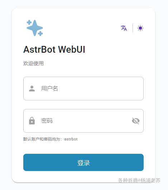Screen dimensions: 168x190
Task: Click the divider between language and theme icons
Action: coord(133,28)
